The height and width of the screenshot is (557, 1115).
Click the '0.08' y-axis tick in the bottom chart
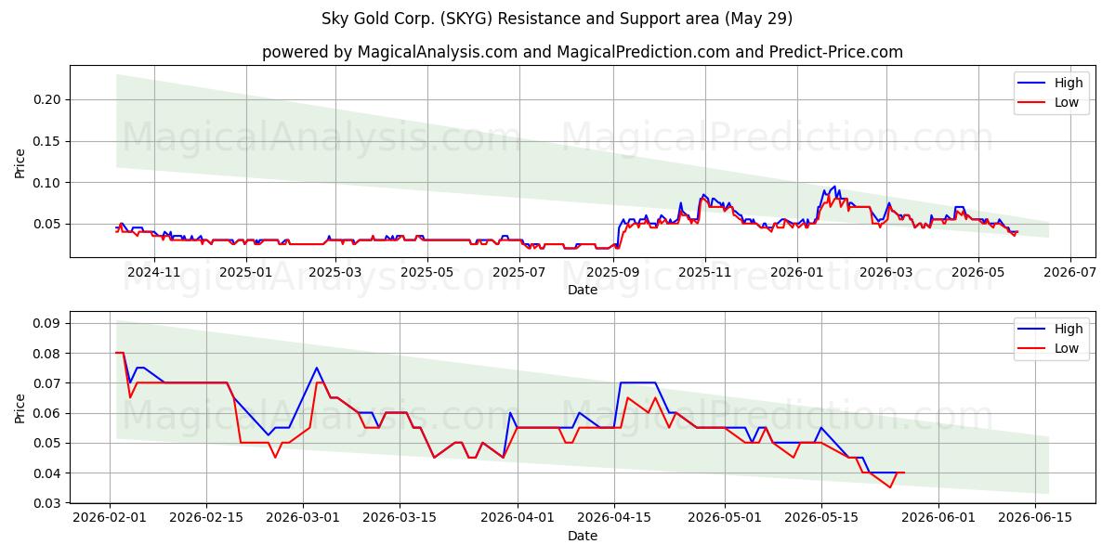[x=46, y=354]
